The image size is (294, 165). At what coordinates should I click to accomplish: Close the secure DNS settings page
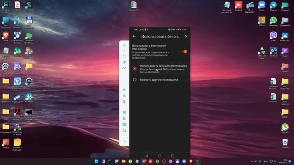(186, 36)
